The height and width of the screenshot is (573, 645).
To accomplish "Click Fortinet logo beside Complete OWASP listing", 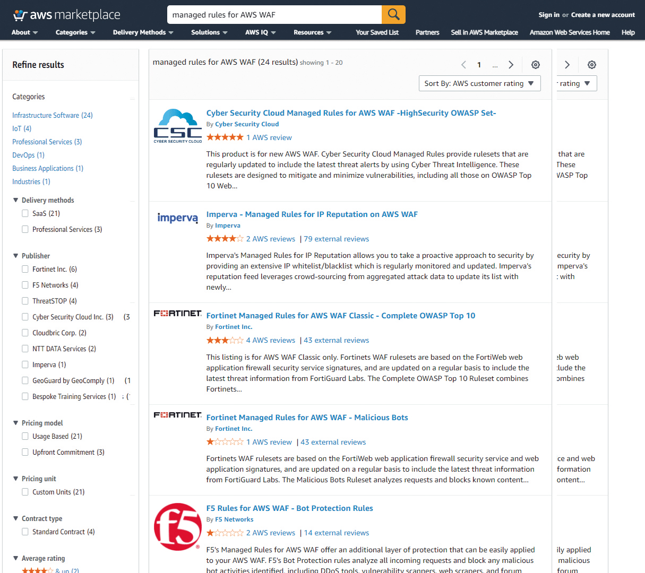I will (x=178, y=314).
